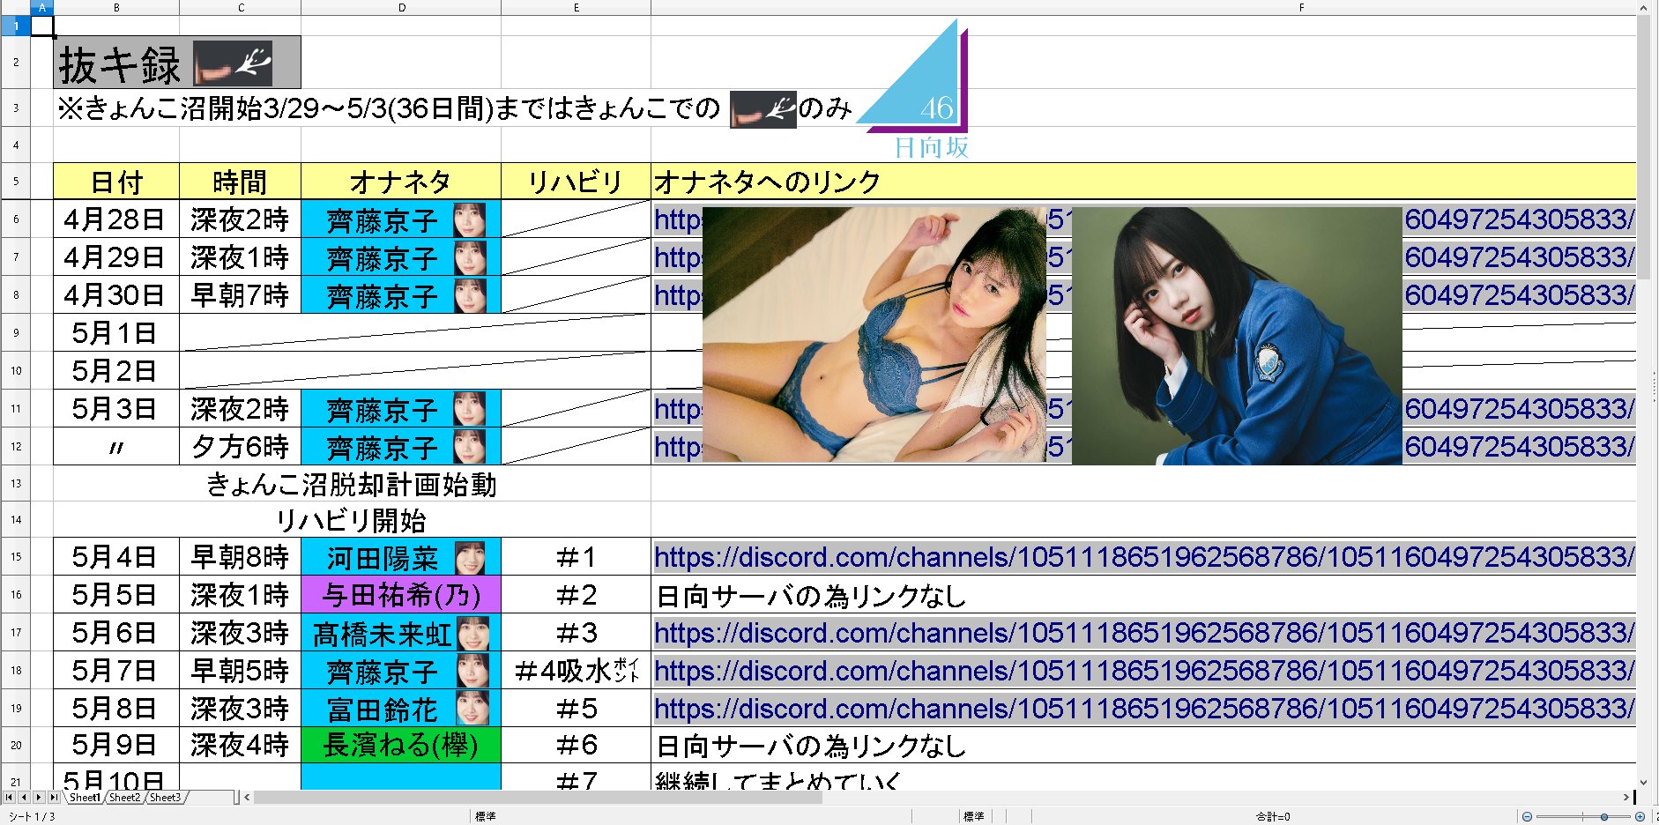Click the zoom slider handle

tap(1603, 817)
